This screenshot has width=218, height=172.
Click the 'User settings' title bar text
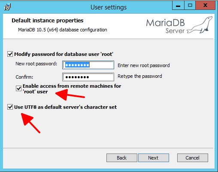[x=109, y=7]
